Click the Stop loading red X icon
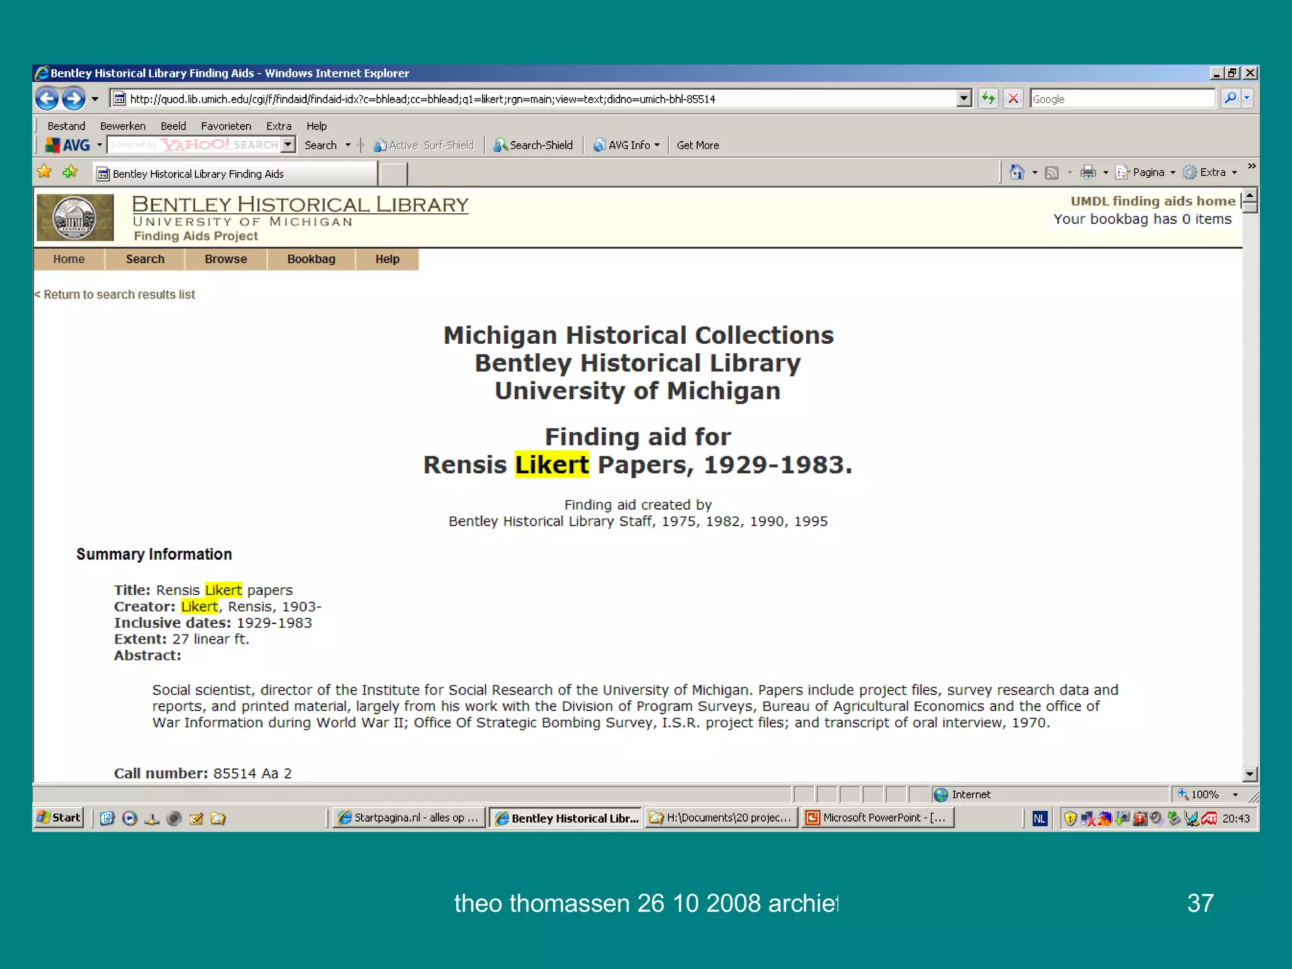Screen dimensions: 1292x969 [1013, 98]
